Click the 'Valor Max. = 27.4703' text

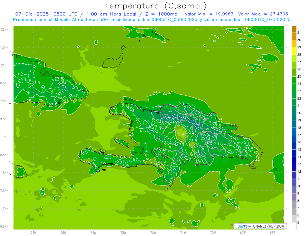(263, 14)
